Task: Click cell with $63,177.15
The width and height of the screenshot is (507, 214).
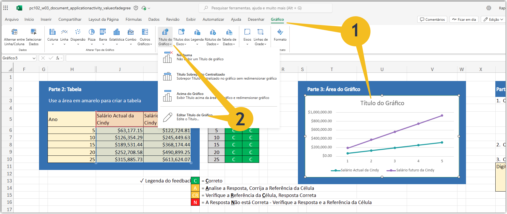Action: 120,130
